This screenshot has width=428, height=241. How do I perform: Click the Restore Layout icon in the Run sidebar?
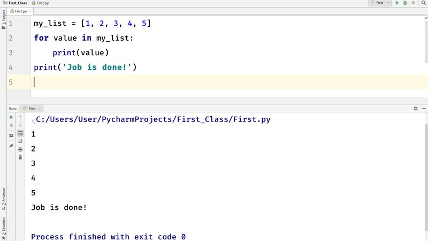tap(11, 135)
